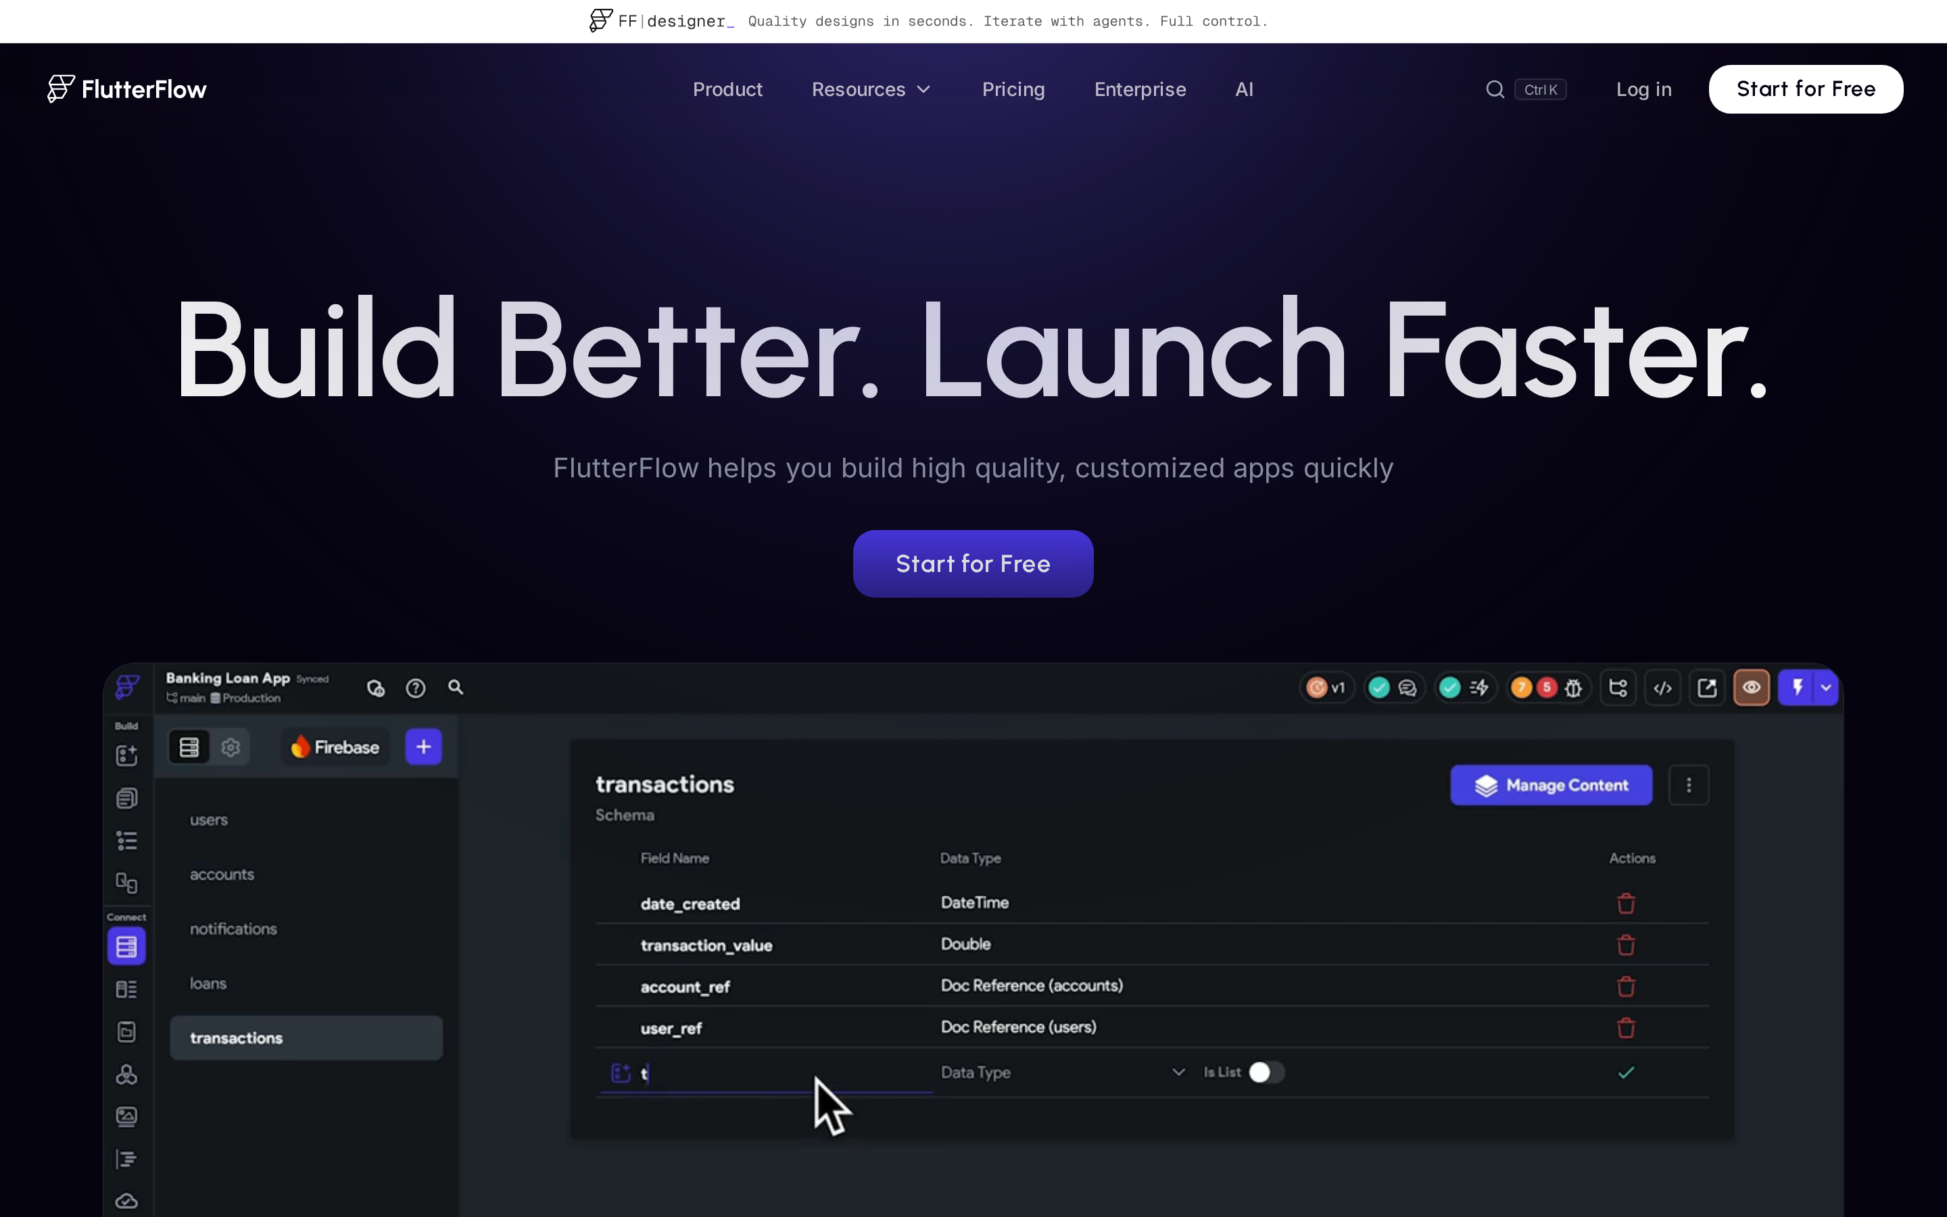1947x1217 pixels.
Task: Click the Doc Reference (accounts) data type cell
Action: click(x=1032, y=985)
